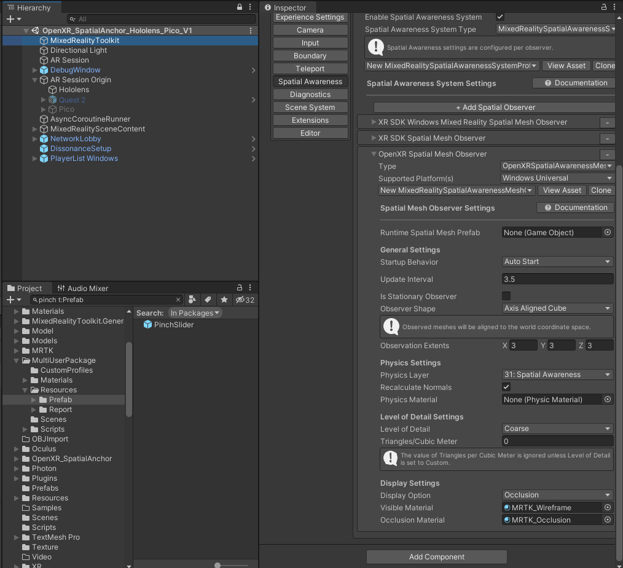
Task: Click the View Asset button for the mesh profile
Action: pos(561,190)
